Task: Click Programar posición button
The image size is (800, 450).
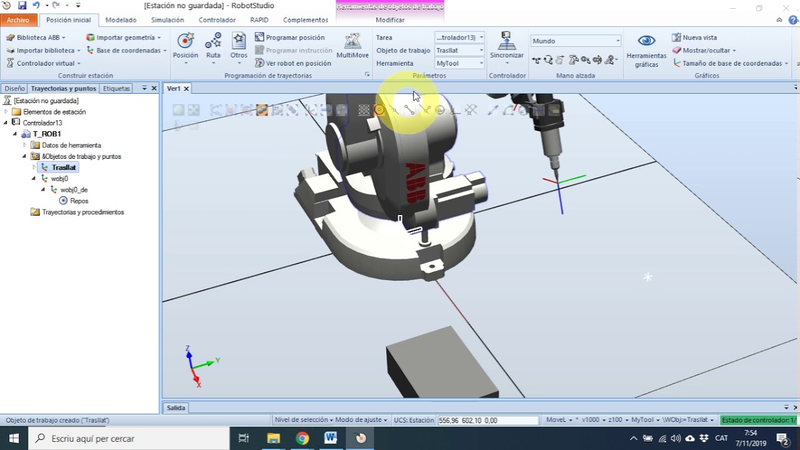Action: coord(290,37)
